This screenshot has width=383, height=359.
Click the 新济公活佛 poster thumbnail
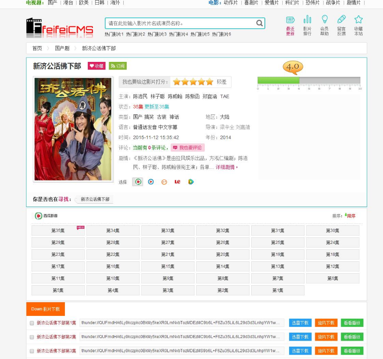[73, 129]
